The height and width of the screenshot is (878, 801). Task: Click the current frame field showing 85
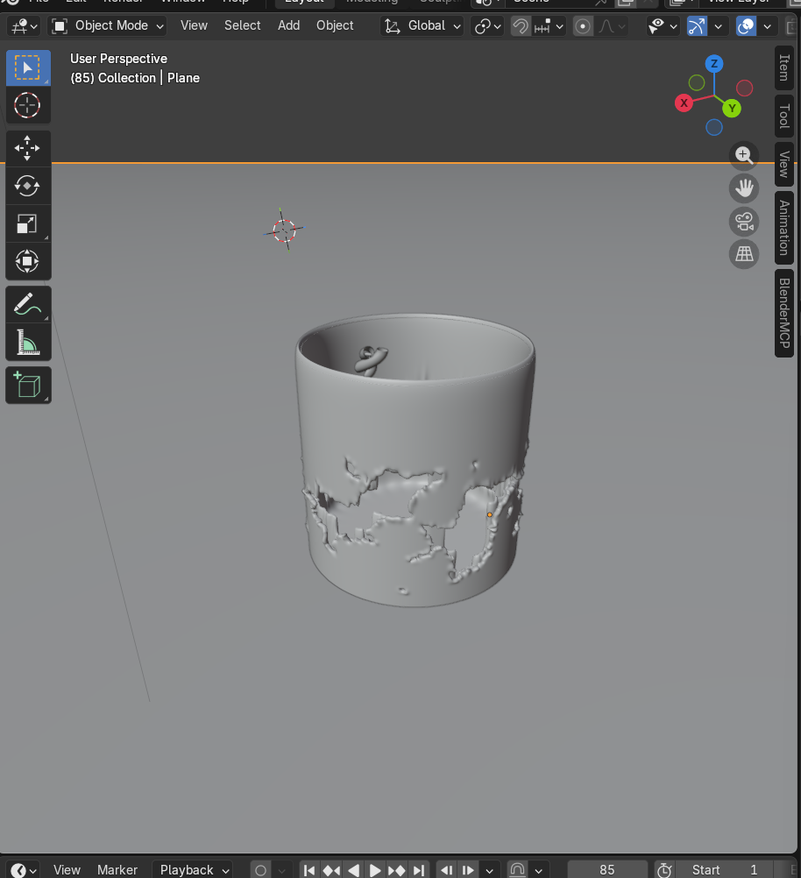coord(607,869)
